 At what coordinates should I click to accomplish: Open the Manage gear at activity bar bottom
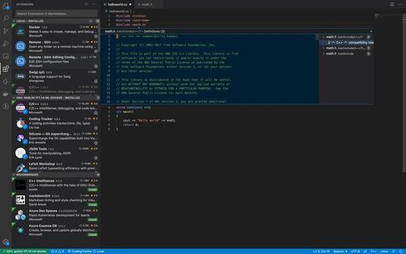click(x=5, y=242)
